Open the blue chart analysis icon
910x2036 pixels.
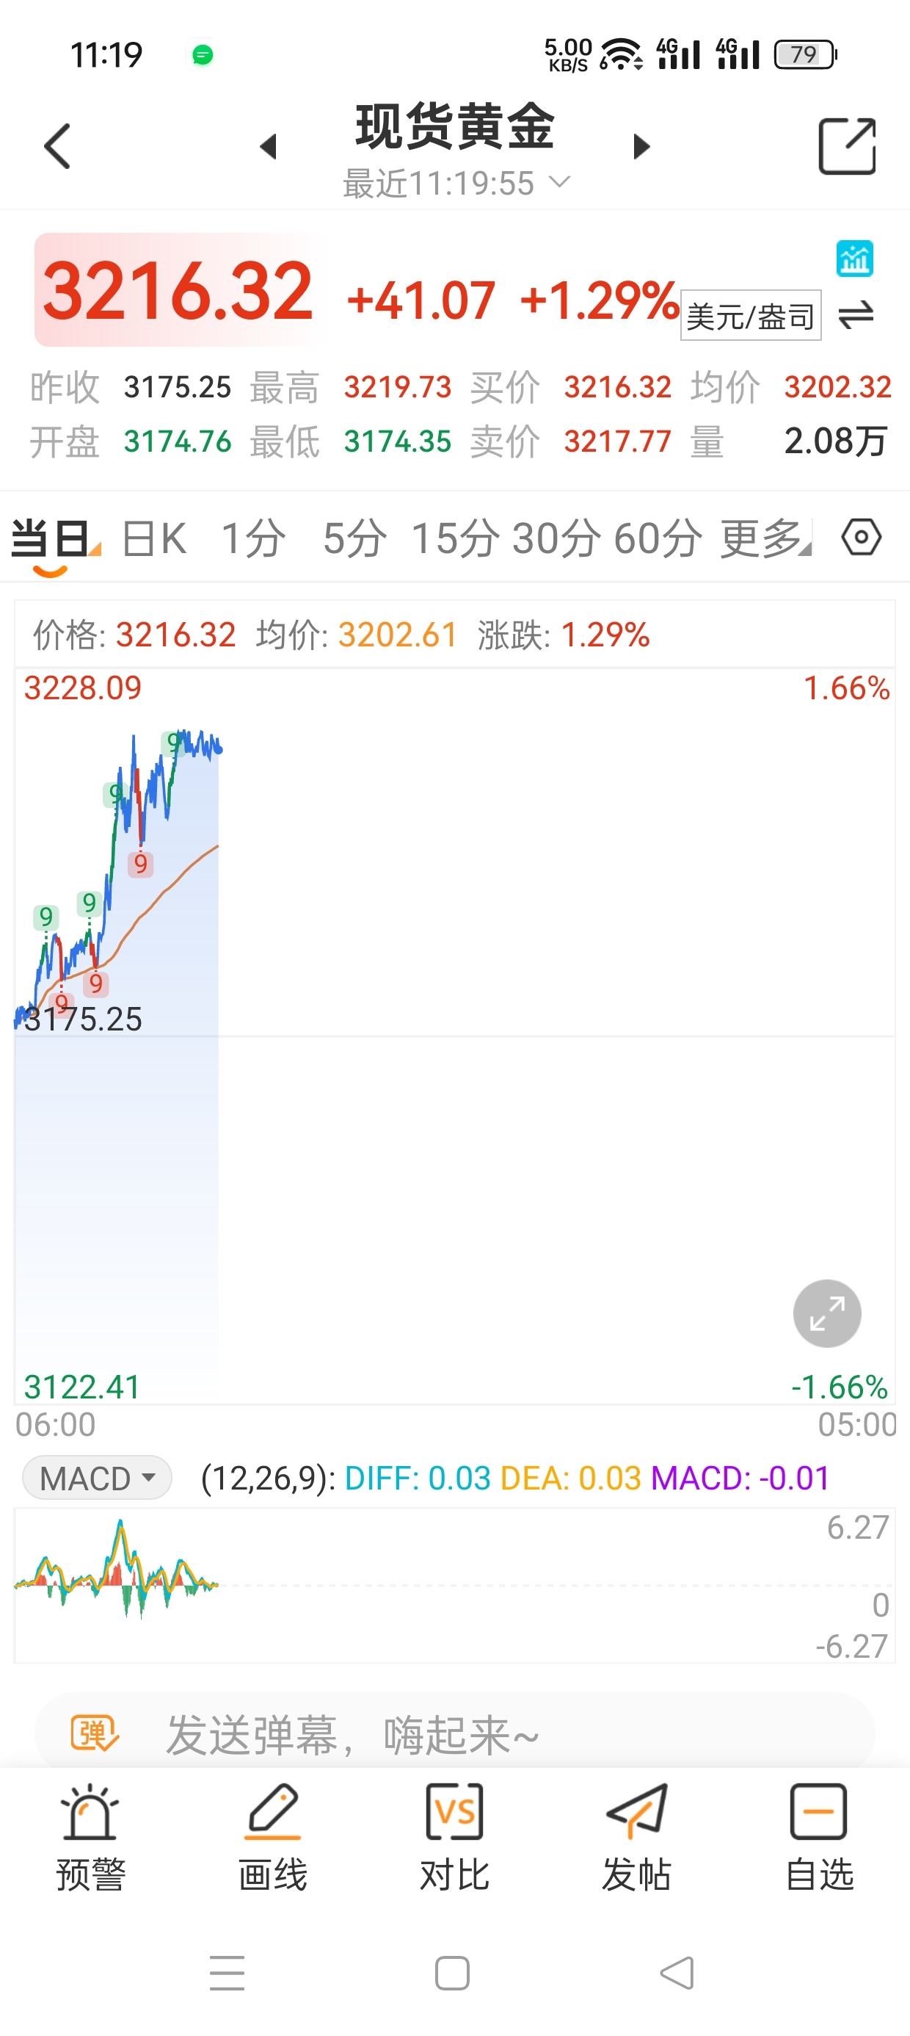[x=854, y=259]
